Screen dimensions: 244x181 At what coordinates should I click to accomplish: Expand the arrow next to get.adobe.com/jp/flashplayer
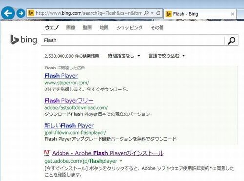click(x=121, y=161)
